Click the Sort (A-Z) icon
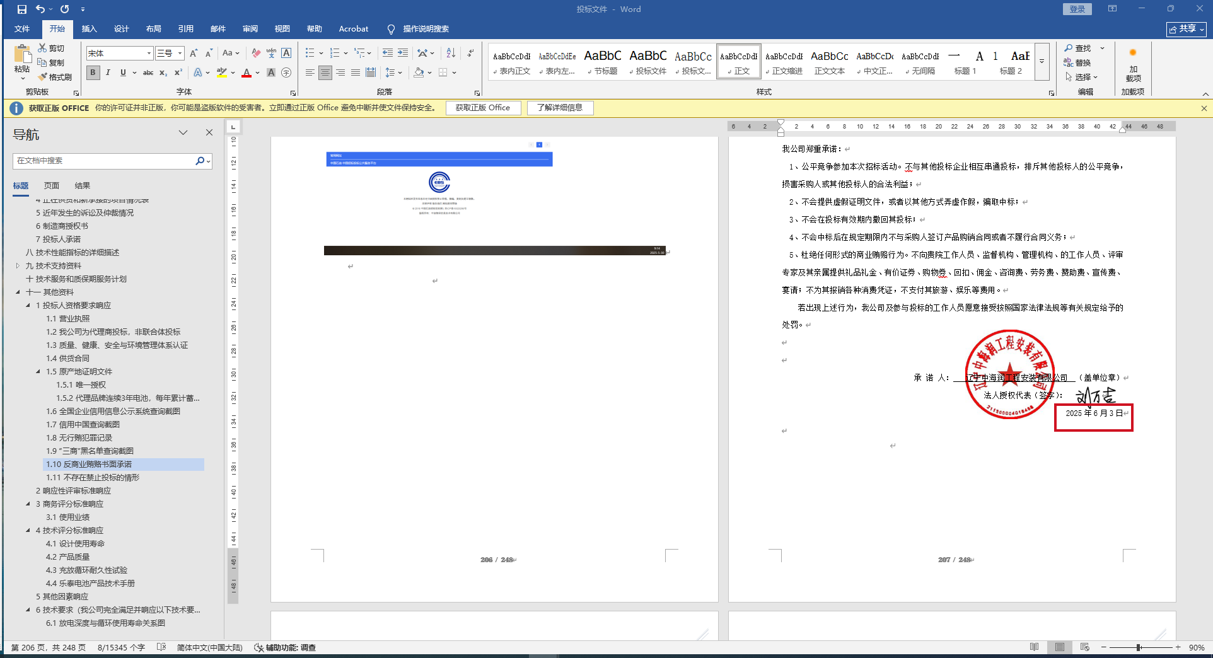 point(451,54)
